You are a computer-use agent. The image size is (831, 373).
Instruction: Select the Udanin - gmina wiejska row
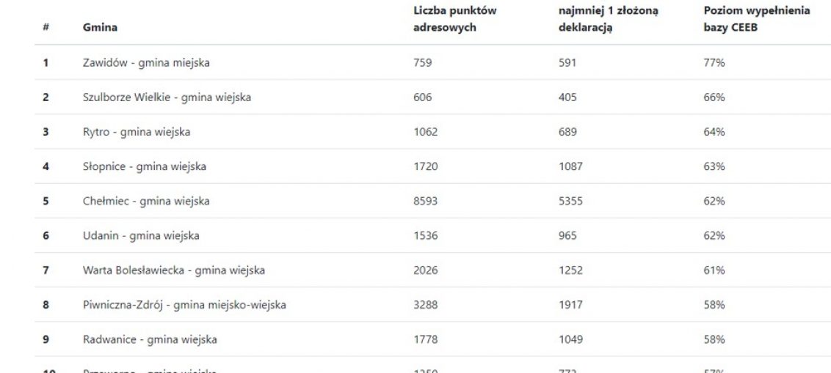432,235
